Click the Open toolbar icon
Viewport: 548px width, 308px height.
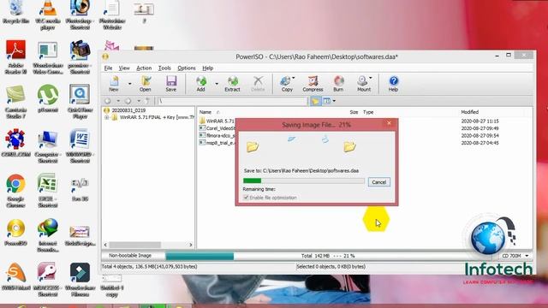click(x=146, y=84)
